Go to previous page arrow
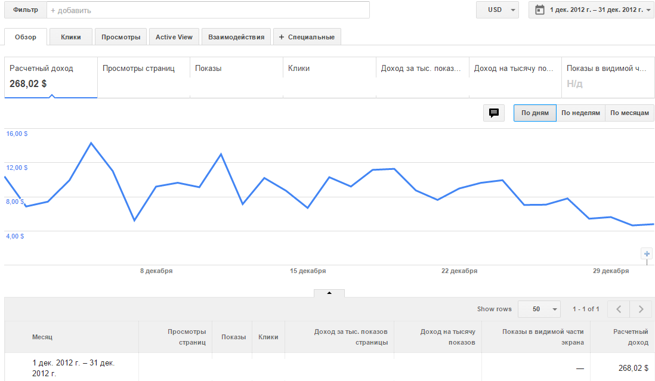655x381 pixels. pyautogui.click(x=619, y=309)
